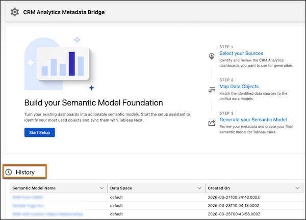306x220 pixels.
Task: Click the Build your Semantic Model Foundation heading
Action: pos(93,103)
